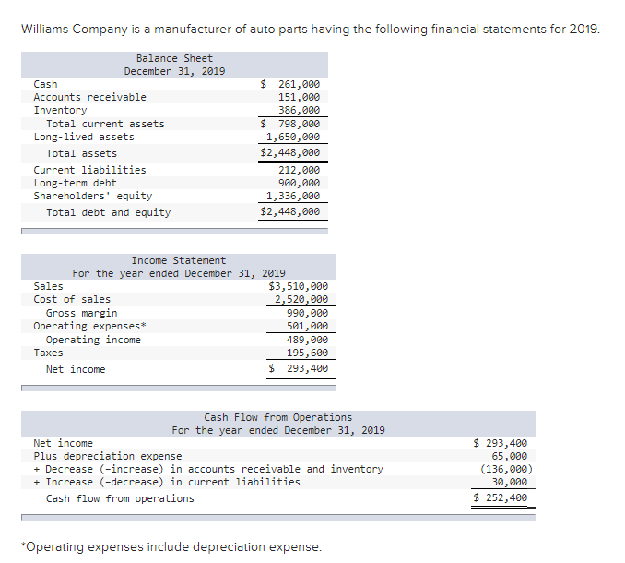Select the 2,520,000 cost of sales value
Image resolution: width=625 pixels, height=563 pixels.
[x=301, y=299]
